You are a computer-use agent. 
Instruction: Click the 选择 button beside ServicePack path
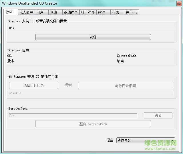click(158, 116)
